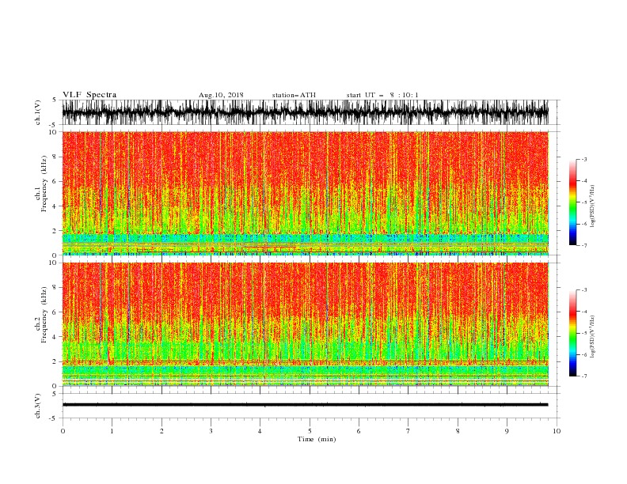The image size is (627, 484).
Task: Click time axis tick label "3"
Action: 211,431
